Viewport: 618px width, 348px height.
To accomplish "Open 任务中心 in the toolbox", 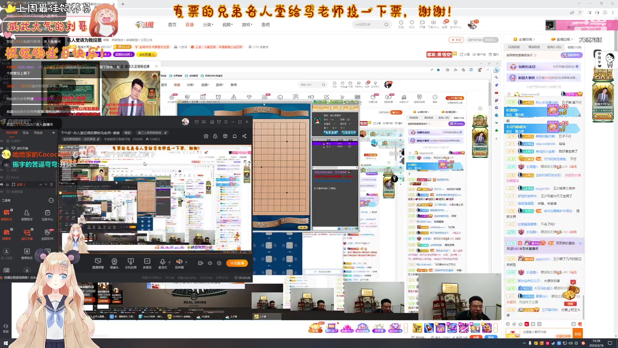I will point(47,215).
